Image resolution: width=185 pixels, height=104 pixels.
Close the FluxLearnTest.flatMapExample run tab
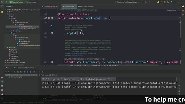(36, 68)
